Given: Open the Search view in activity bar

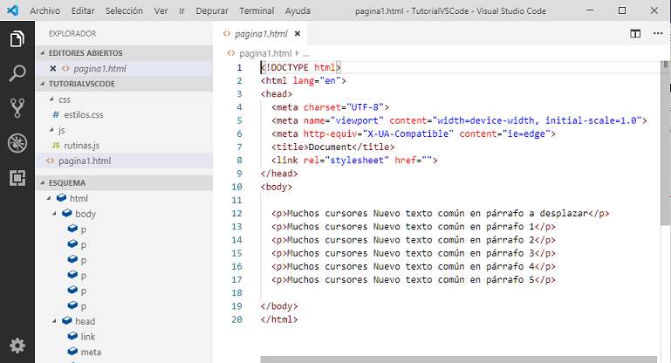Looking at the screenshot, I should (17, 73).
